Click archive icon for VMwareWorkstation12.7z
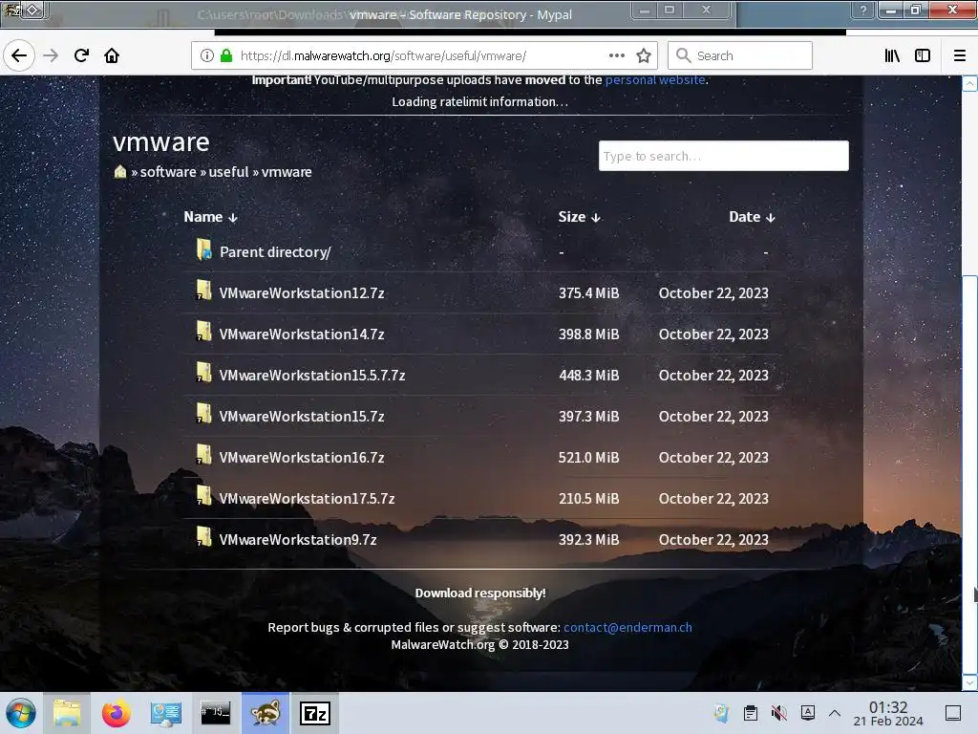 pos(204,291)
